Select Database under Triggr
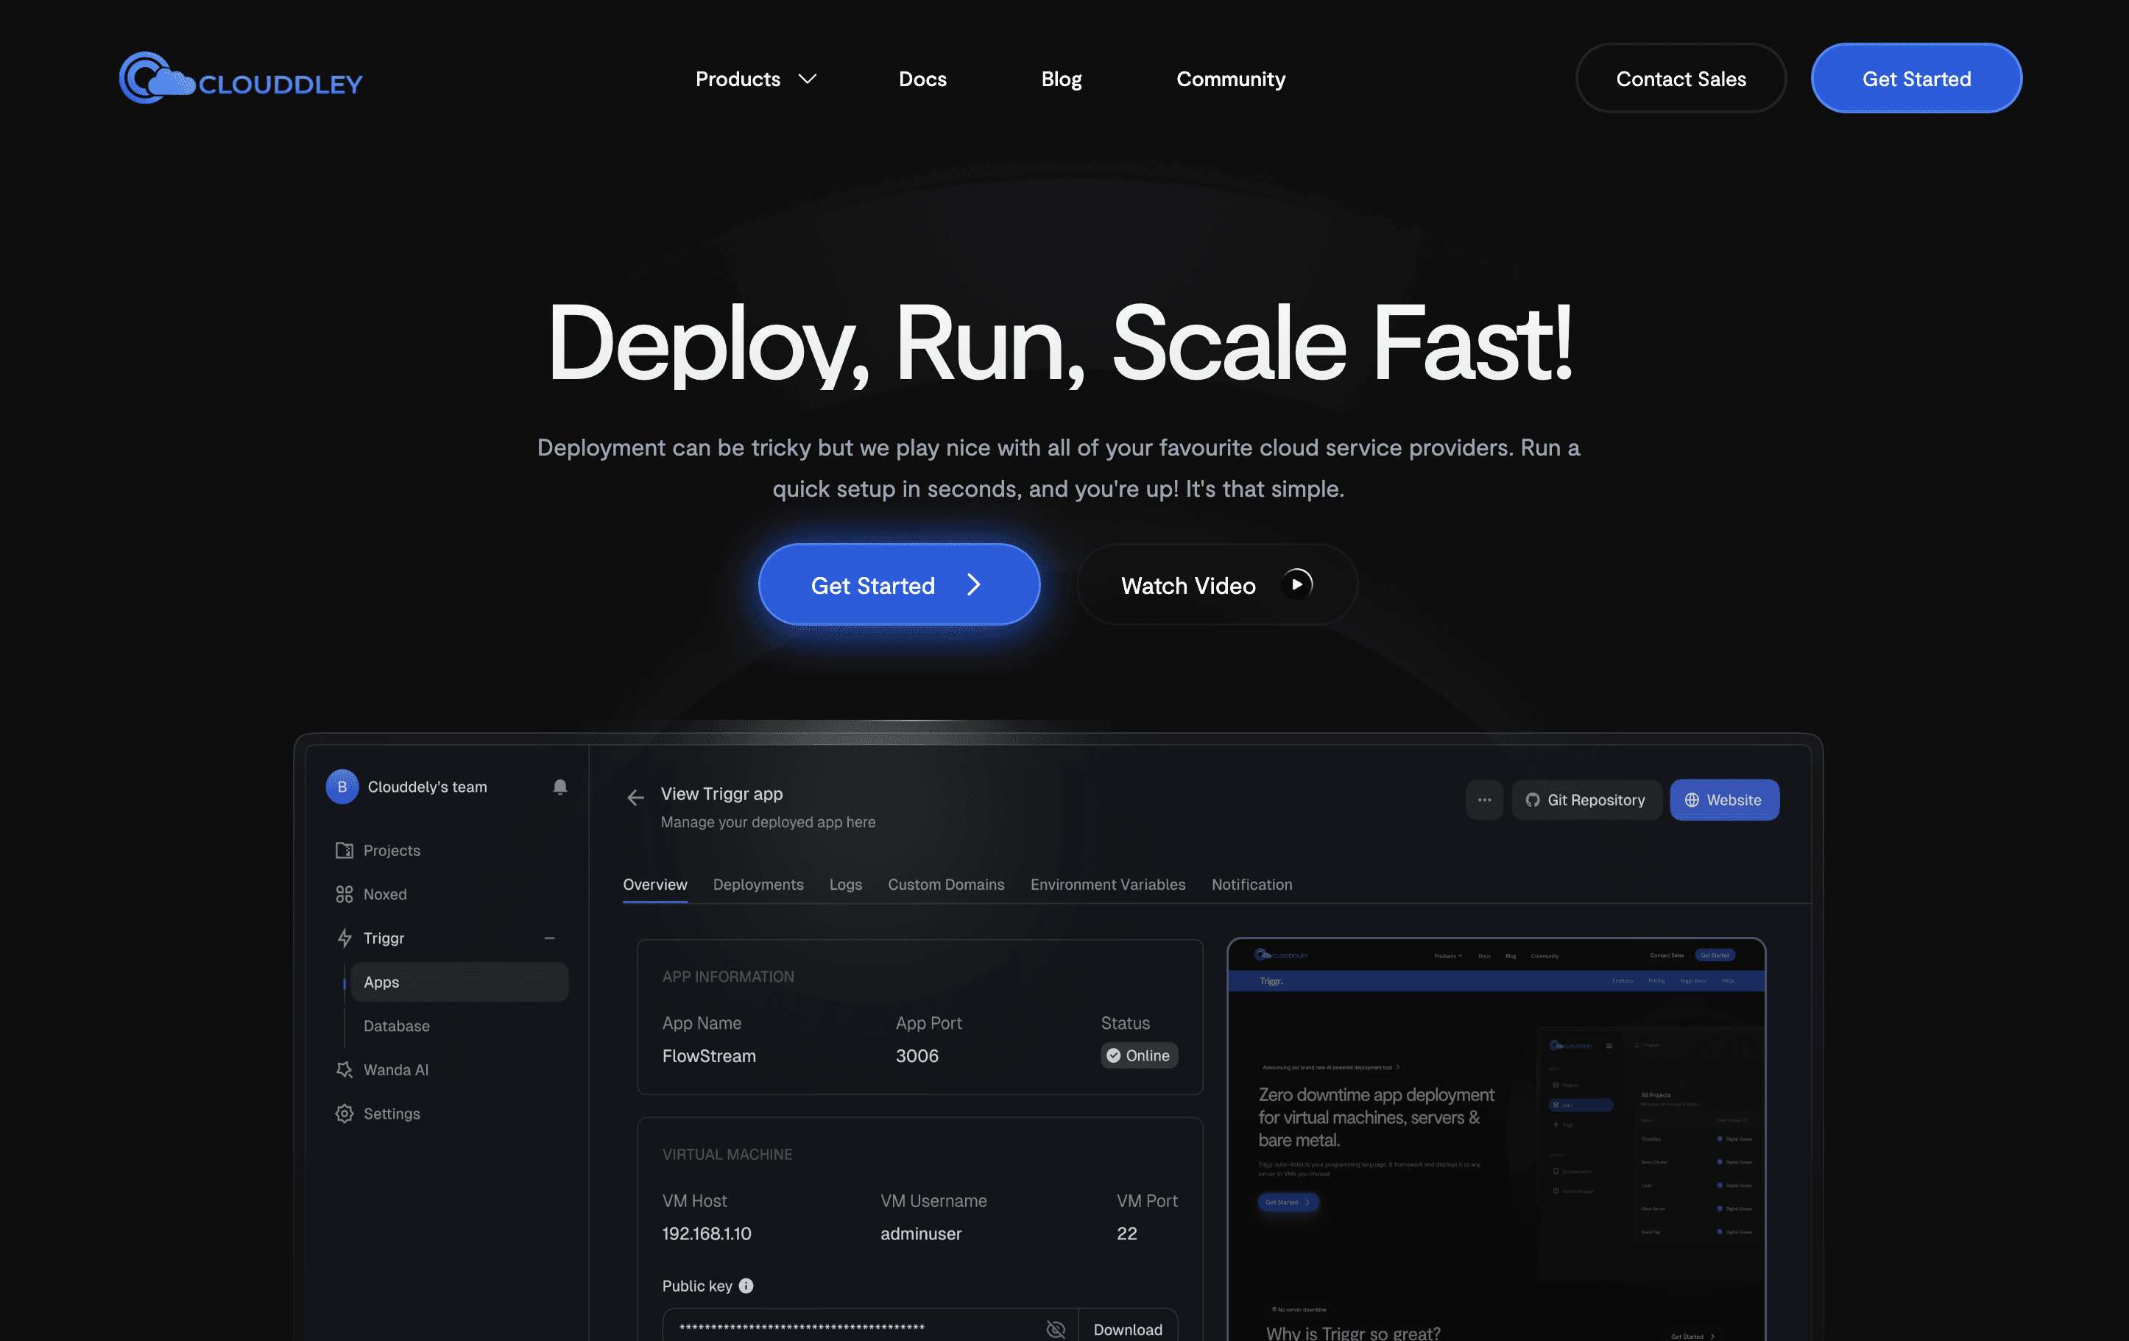Viewport: 2129px width, 1341px height. [x=396, y=1026]
